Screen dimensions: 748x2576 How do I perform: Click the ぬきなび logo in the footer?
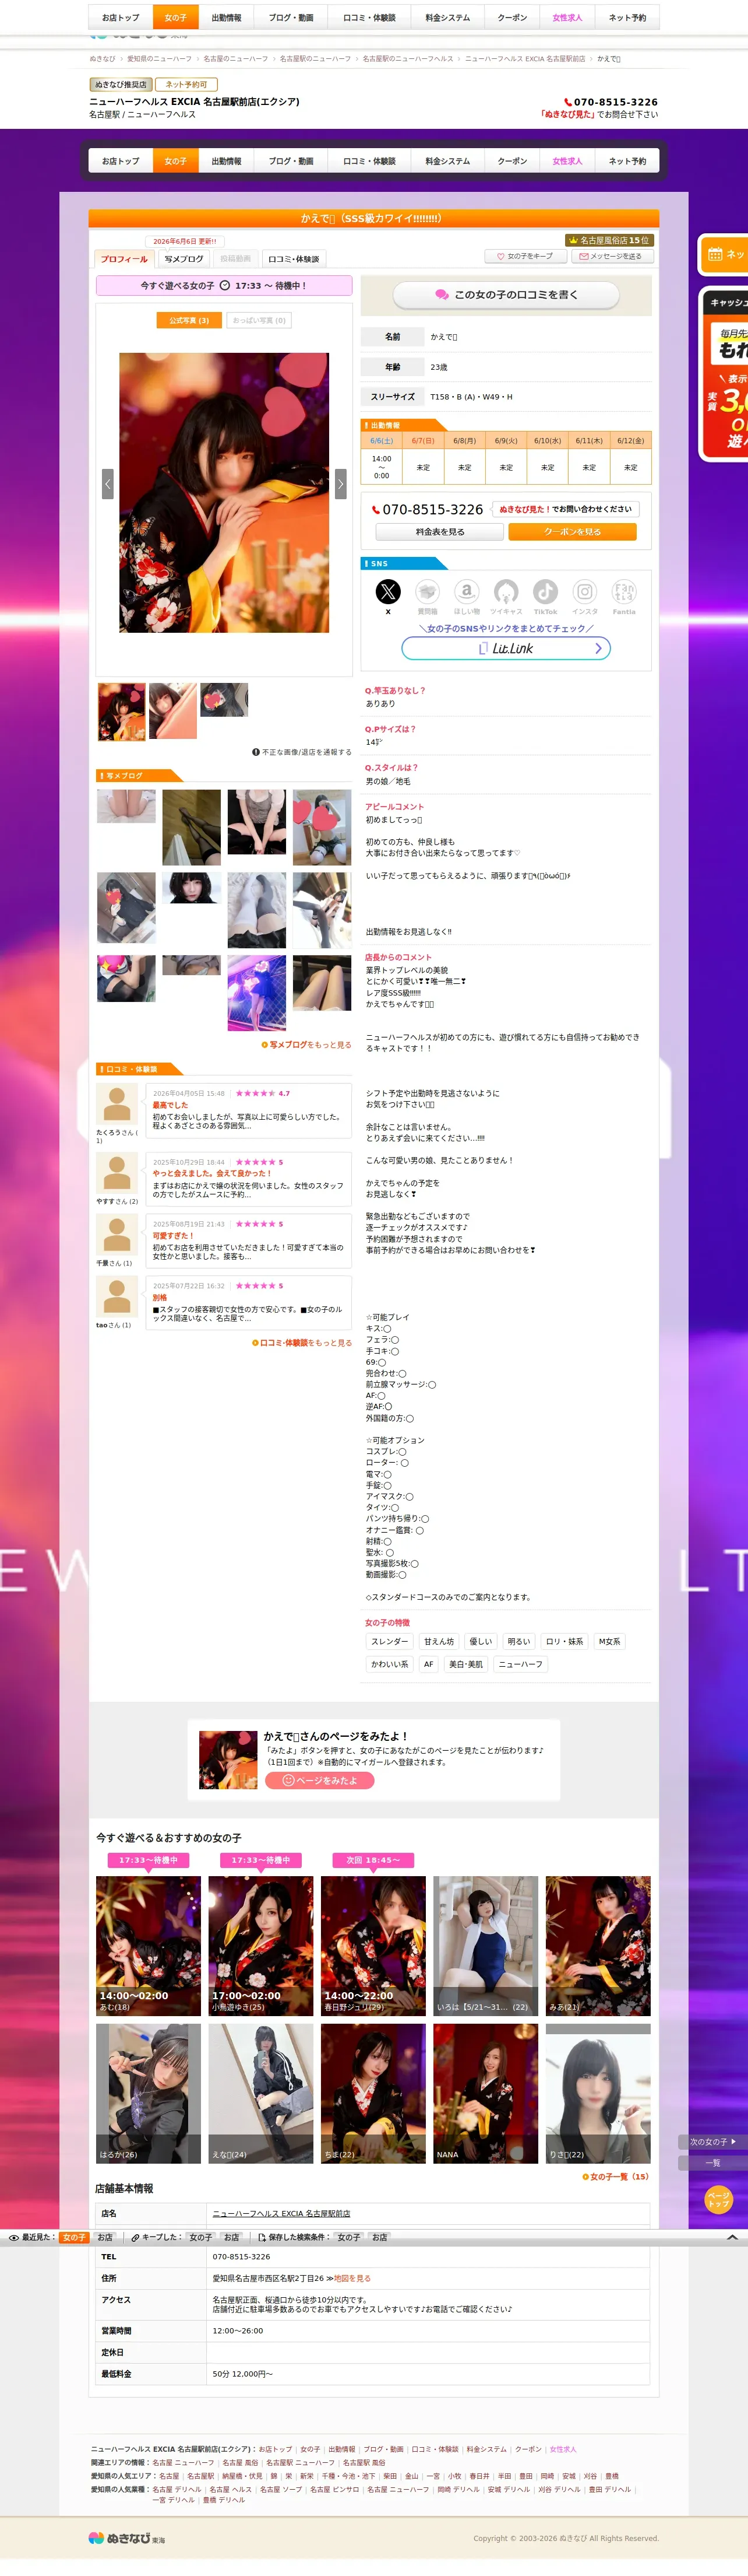coord(127,2538)
